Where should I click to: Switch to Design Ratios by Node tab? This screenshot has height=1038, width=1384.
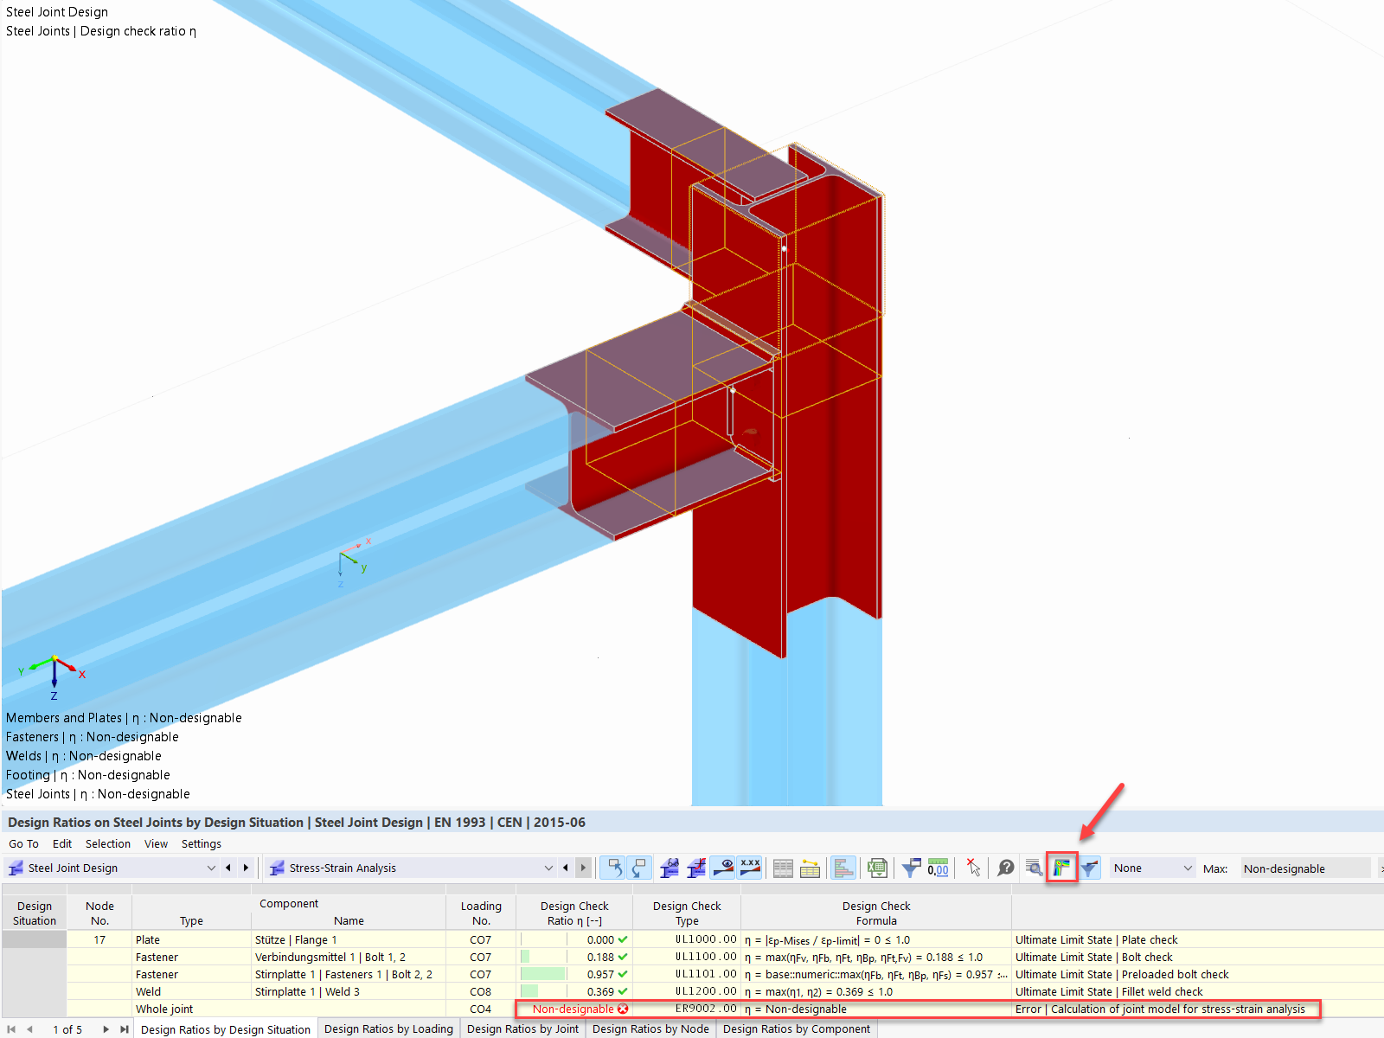pos(650,1028)
